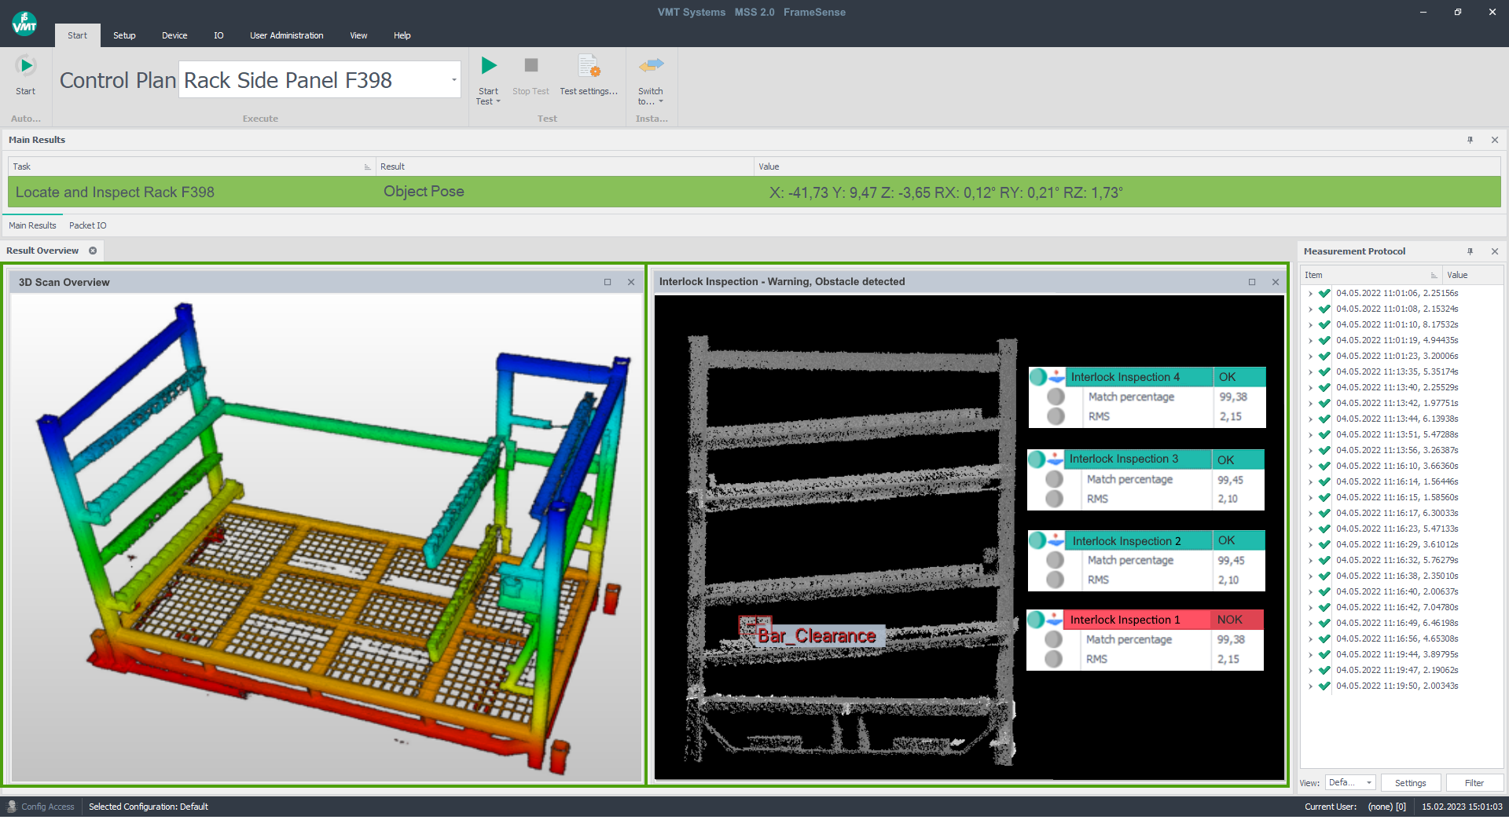The width and height of the screenshot is (1509, 827).
Task: Open the Control Plan dropdown
Action: coord(453,80)
